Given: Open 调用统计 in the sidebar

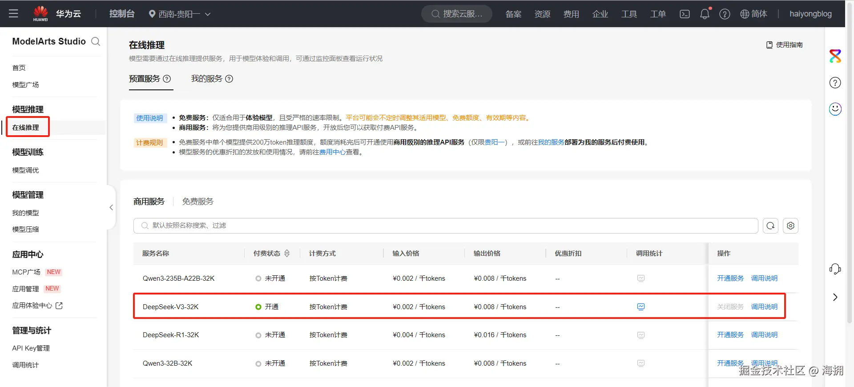Looking at the screenshot, I should pos(25,365).
